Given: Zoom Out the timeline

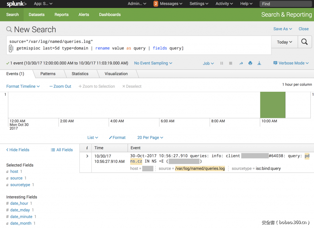Looking at the screenshot, I should pos(60,86).
